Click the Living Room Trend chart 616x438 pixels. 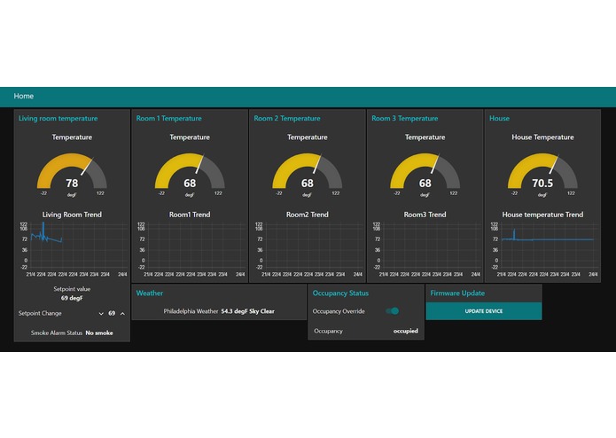[74, 249]
